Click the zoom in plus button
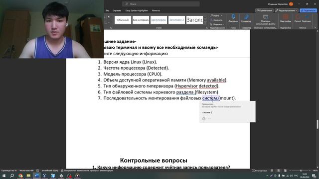The image size is (319, 179). 311,171
